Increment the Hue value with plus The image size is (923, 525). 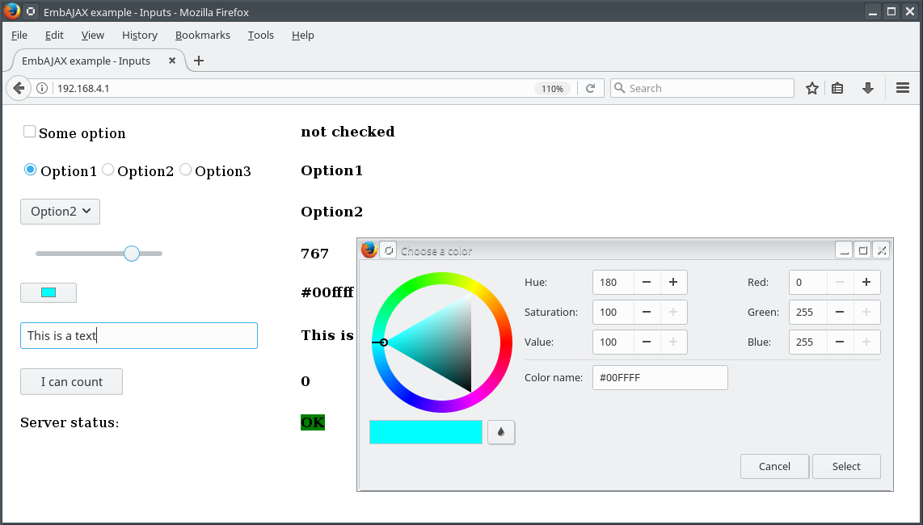673,282
